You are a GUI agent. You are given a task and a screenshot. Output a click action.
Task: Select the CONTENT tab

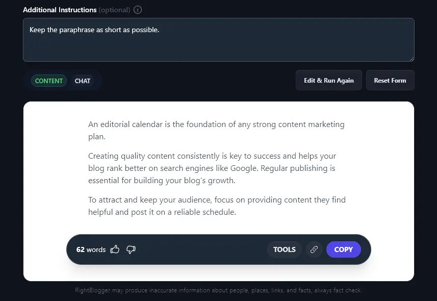point(48,81)
